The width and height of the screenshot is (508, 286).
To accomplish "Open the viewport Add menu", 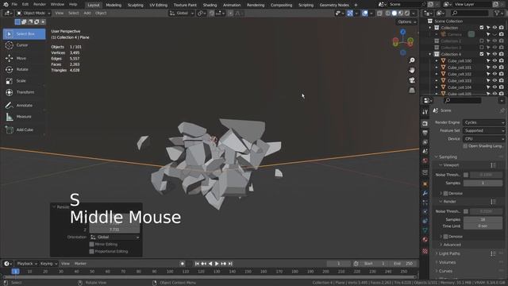I will (87, 14).
